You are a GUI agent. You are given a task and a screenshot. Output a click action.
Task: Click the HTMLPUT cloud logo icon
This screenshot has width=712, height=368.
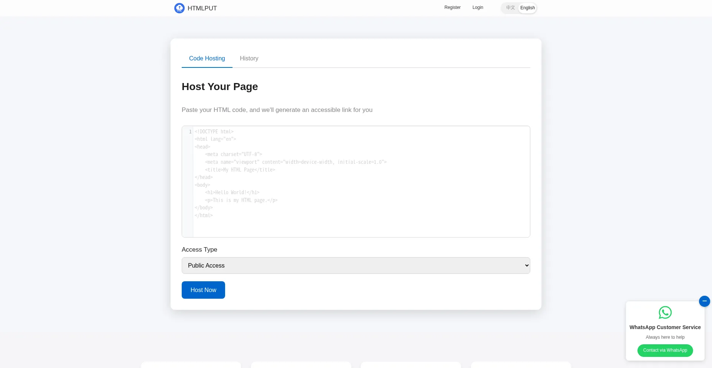pos(179,8)
